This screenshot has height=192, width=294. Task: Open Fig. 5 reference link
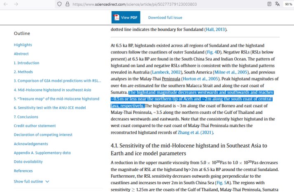coord(222,183)
